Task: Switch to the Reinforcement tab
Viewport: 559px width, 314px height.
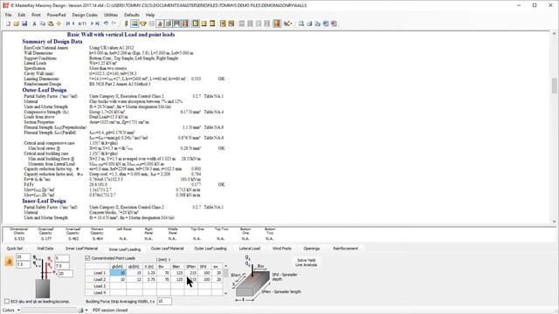Action: tap(346, 249)
